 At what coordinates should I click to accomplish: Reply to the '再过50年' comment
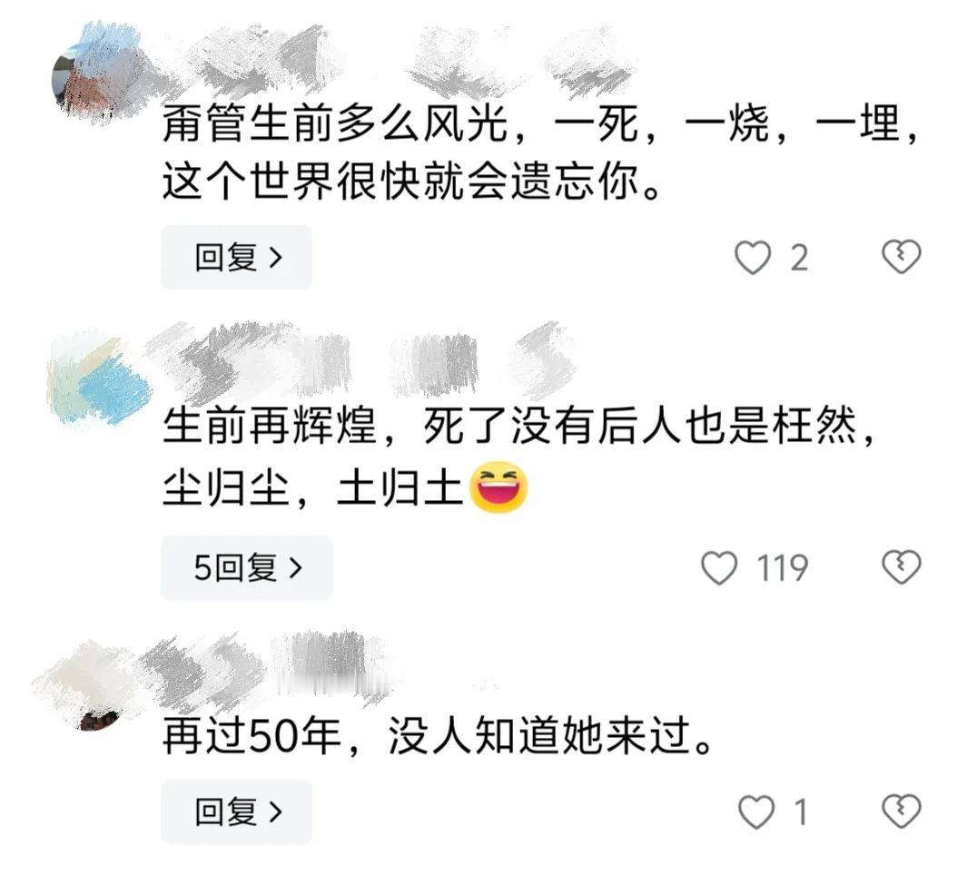tap(237, 811)
